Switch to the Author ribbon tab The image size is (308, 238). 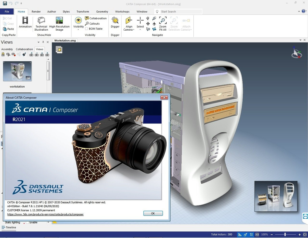click(x=52, y=12)
